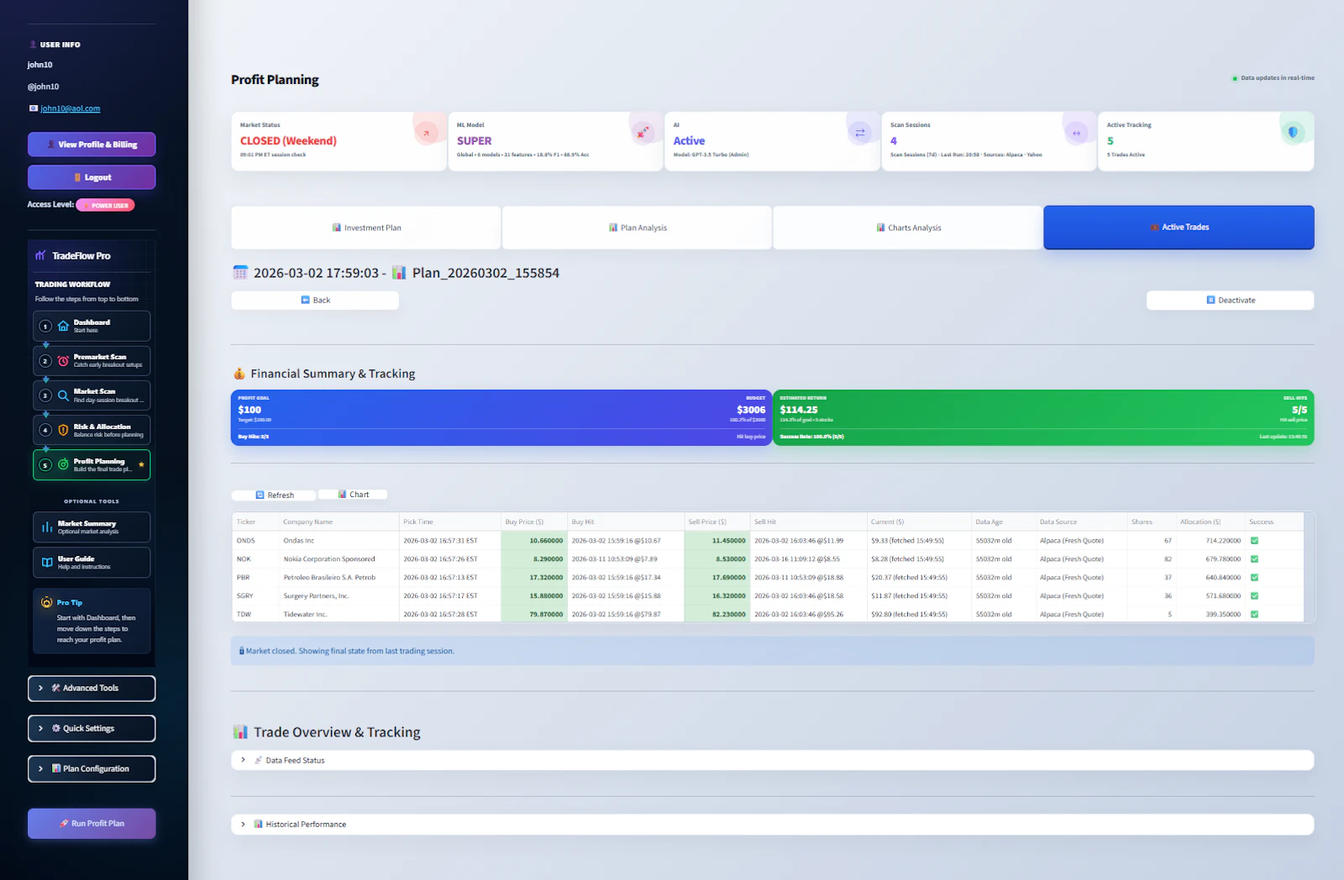The image size is (1344, 880).
Task: Click the POWER USER access badge
Action: (106, 205)
